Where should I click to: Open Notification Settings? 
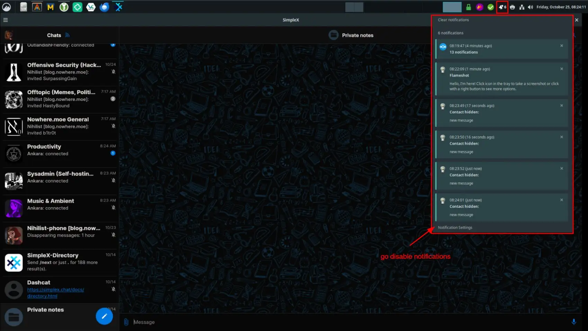pos(455,228)
